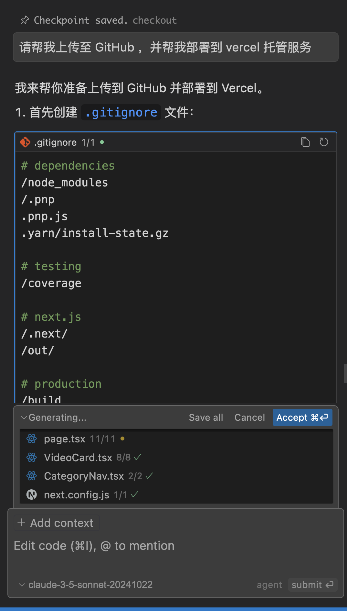
Task: Click the .gitignore file name in code block header
Action: coord(55,142)
